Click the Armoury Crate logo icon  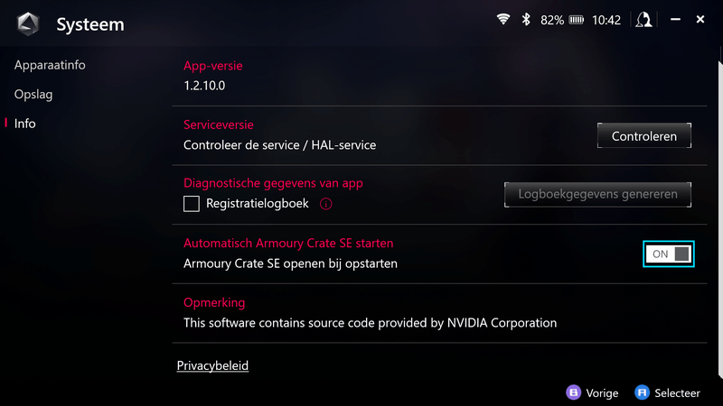[28, 24]
